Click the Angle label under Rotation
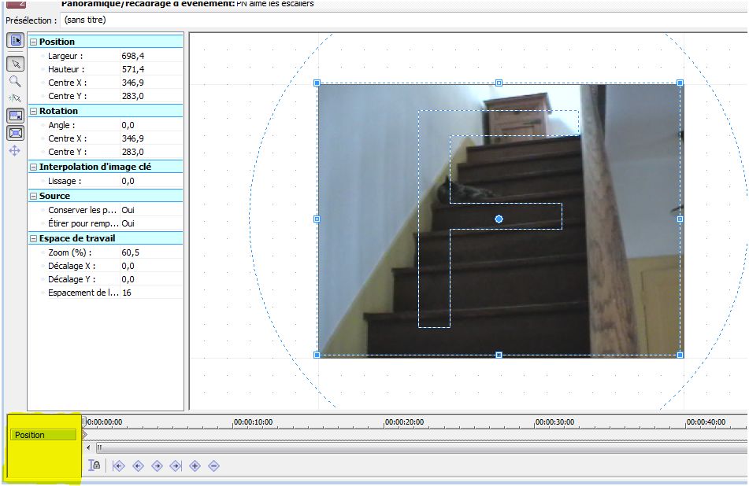749x486 pixels. pyautogui.click(x=61, y=125)
